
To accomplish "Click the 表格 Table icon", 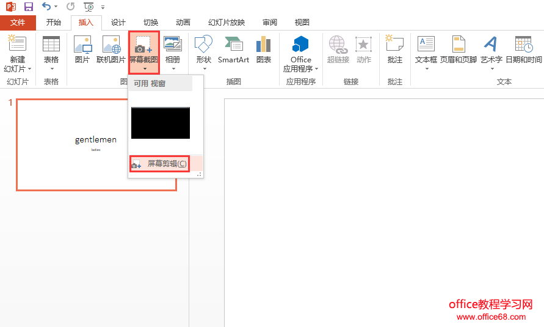I will 51,44.
